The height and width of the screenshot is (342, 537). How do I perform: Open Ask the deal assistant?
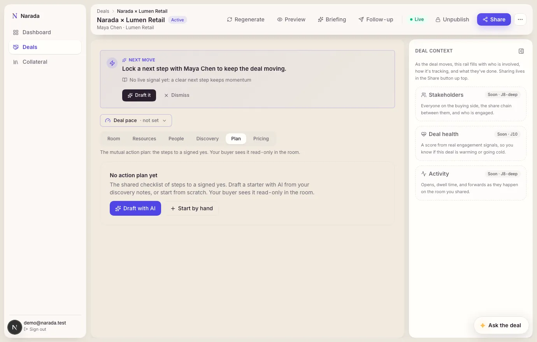[501, 325]
